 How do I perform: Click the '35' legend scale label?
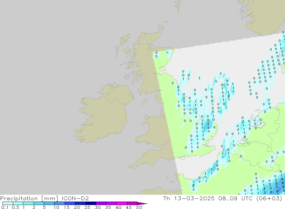[x=108, y=207]
